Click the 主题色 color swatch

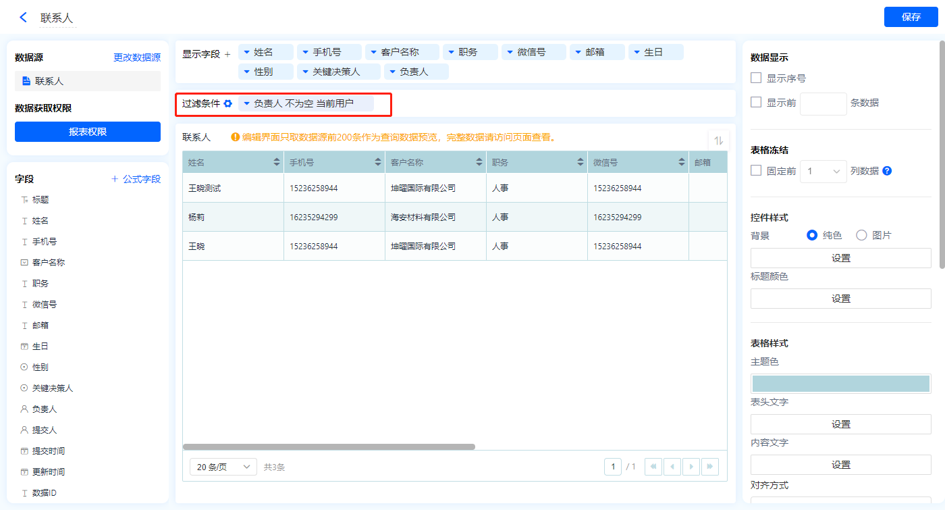pos(840,384)
